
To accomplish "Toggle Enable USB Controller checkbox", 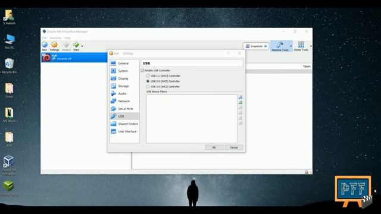I will 143,70.
